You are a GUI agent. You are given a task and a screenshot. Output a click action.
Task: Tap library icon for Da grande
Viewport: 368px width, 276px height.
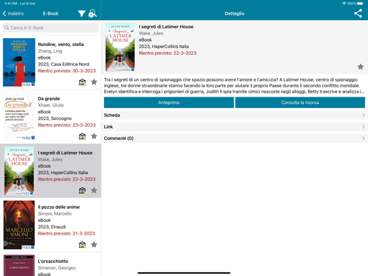pyautogui.click(x=83, y=137)
